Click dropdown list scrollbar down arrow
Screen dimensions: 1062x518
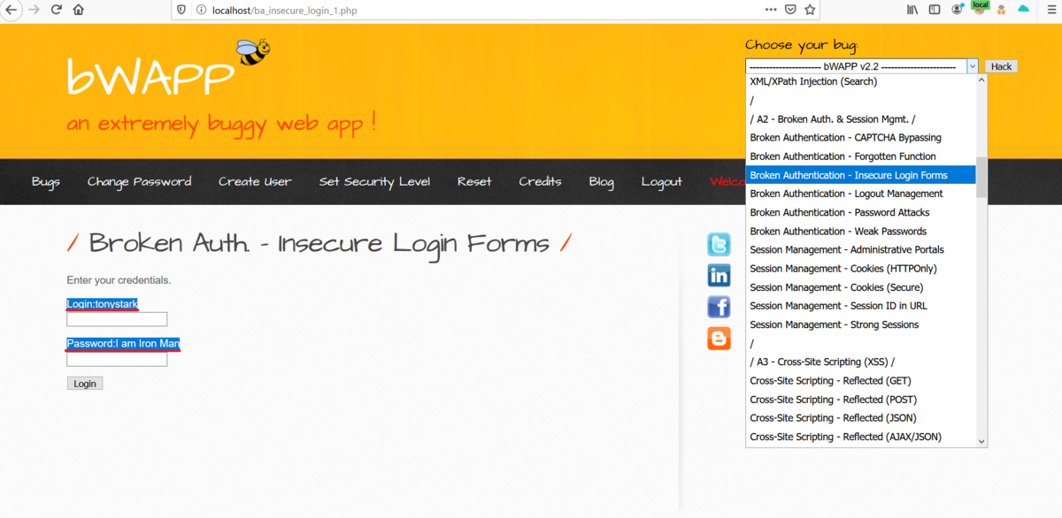click(x=981, y=440)
